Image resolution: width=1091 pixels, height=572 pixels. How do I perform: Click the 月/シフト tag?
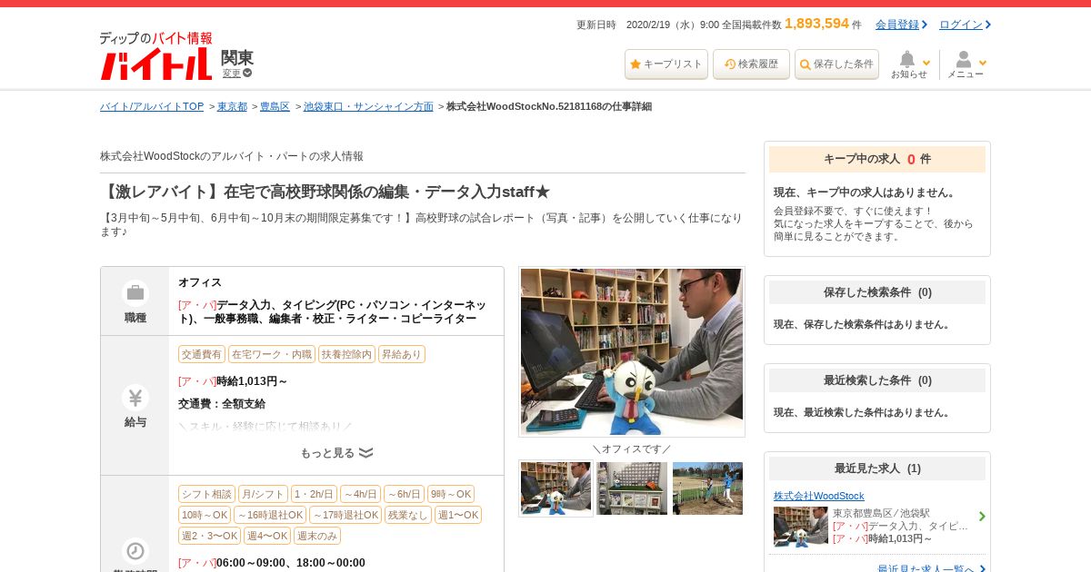[x=263, y=494]
